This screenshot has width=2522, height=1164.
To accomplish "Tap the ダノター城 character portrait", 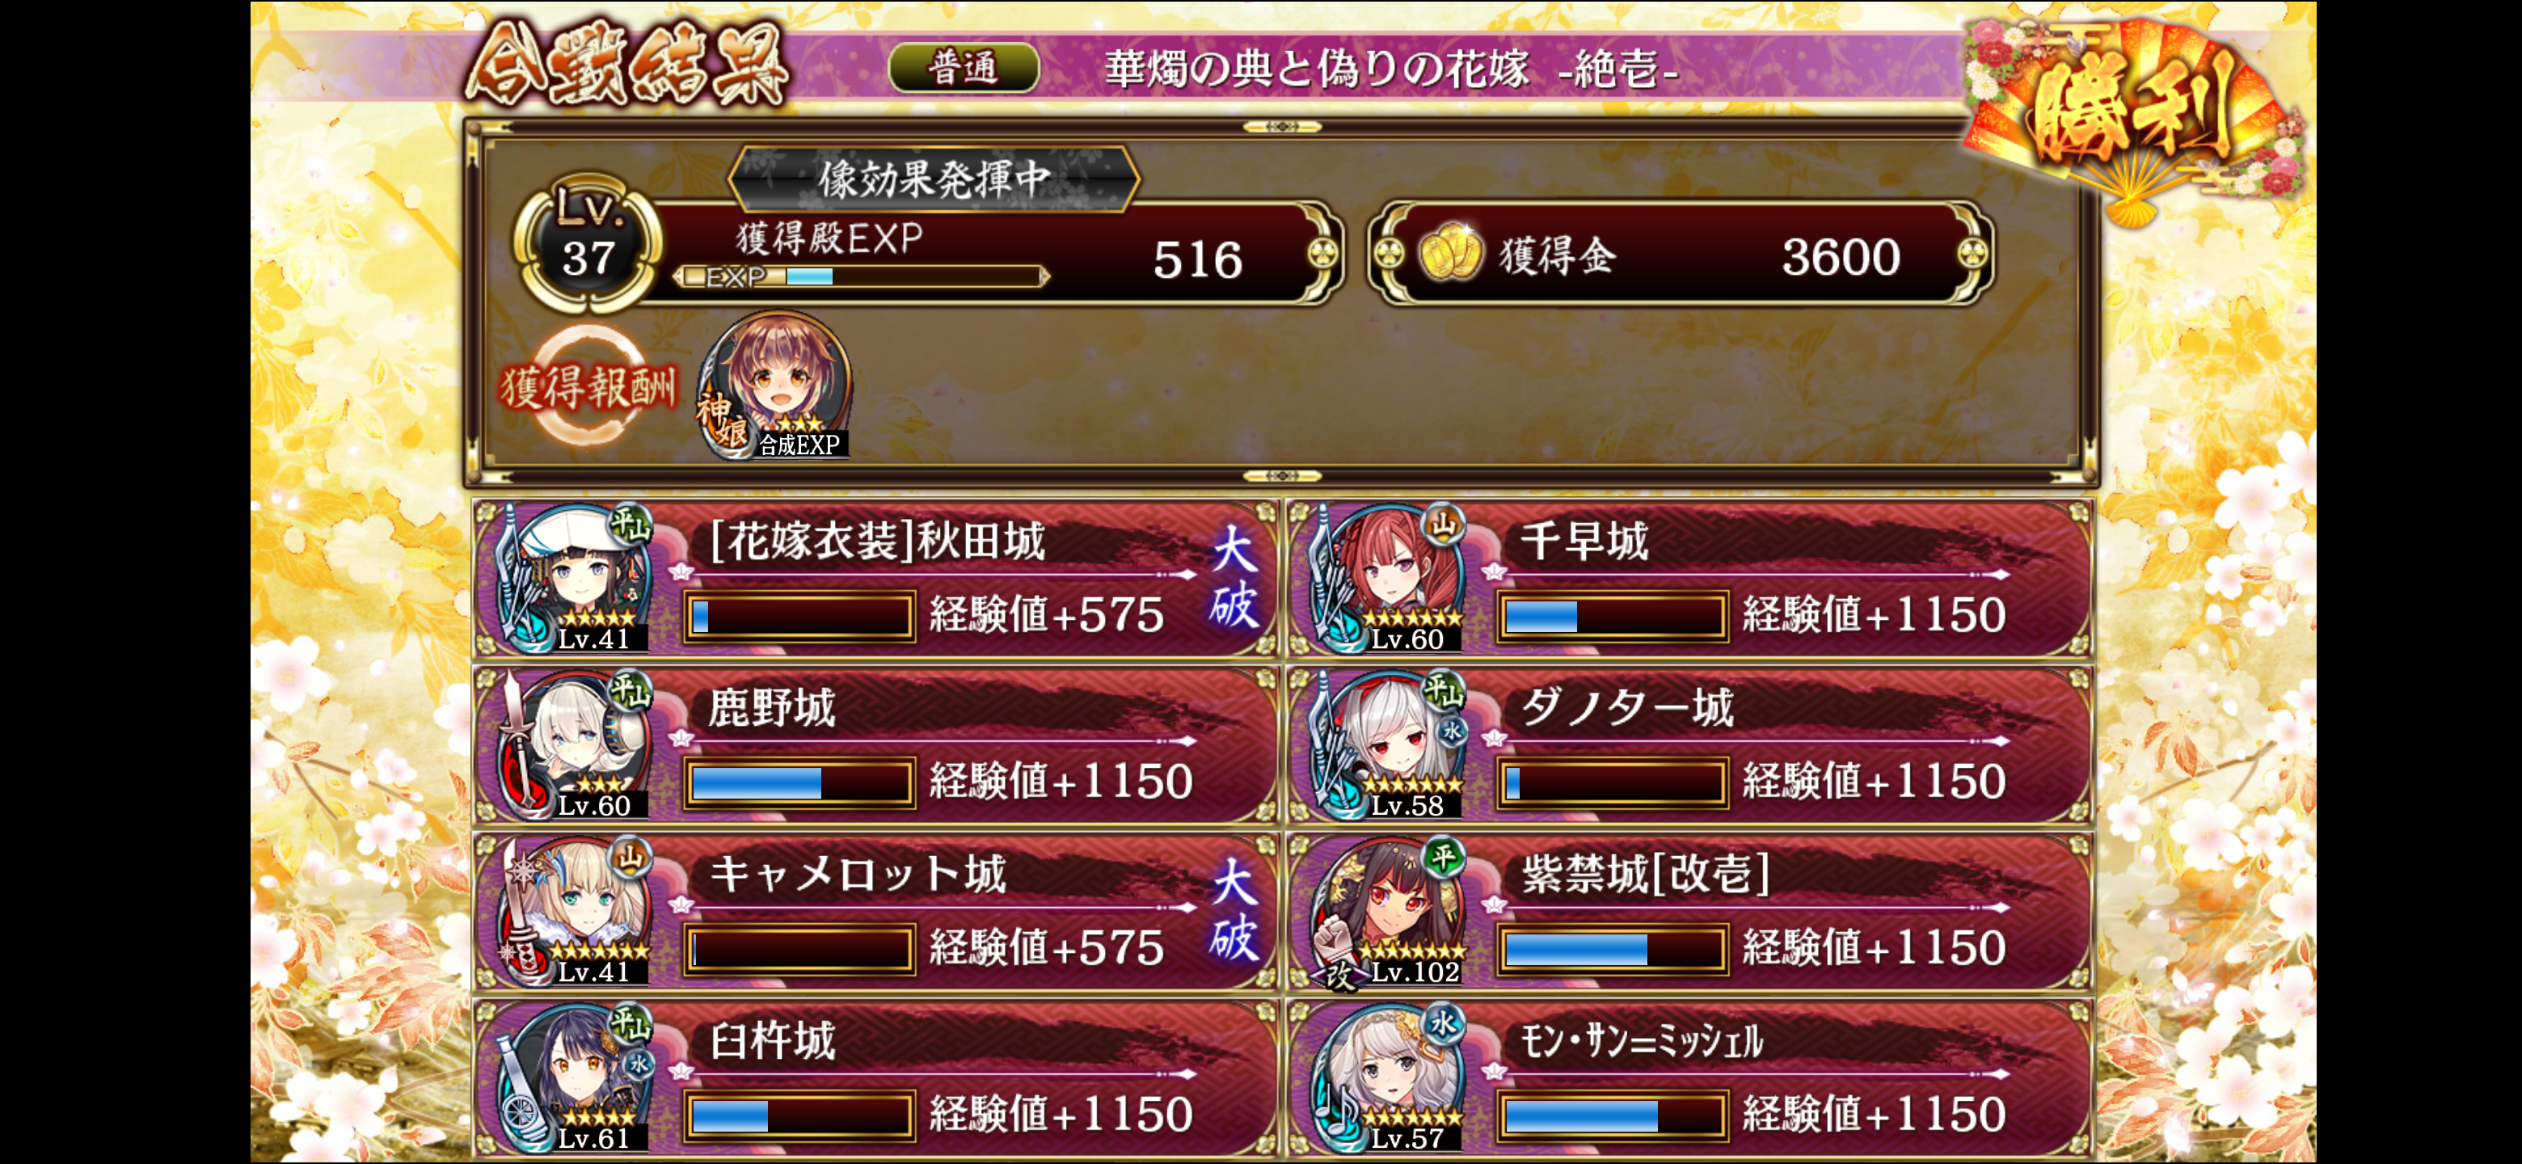I will pyautogui.click(x=1387, y=744).
